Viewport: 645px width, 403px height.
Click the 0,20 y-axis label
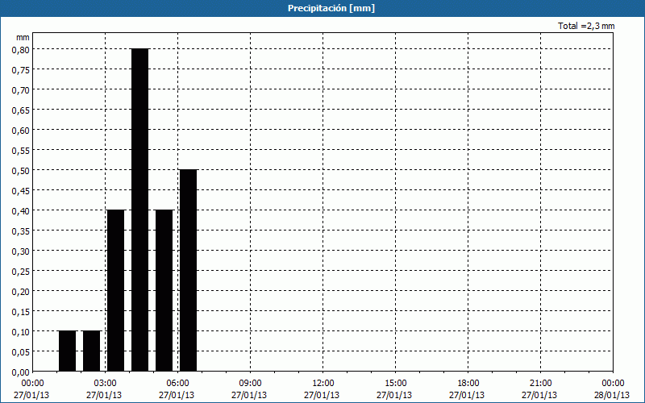click(x=21, y=292)
